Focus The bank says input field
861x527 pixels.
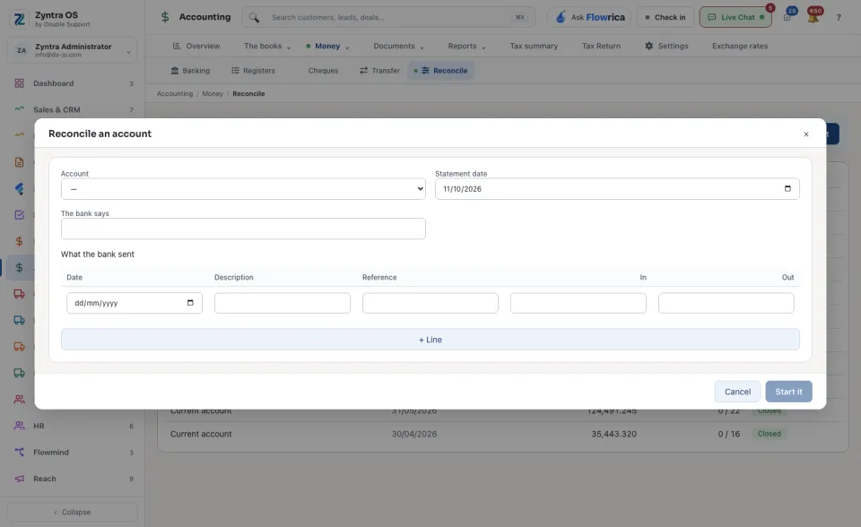pos(243,229)
